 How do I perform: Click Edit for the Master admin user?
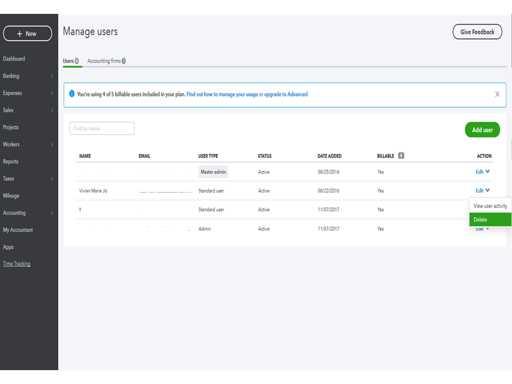pos(479,172)
